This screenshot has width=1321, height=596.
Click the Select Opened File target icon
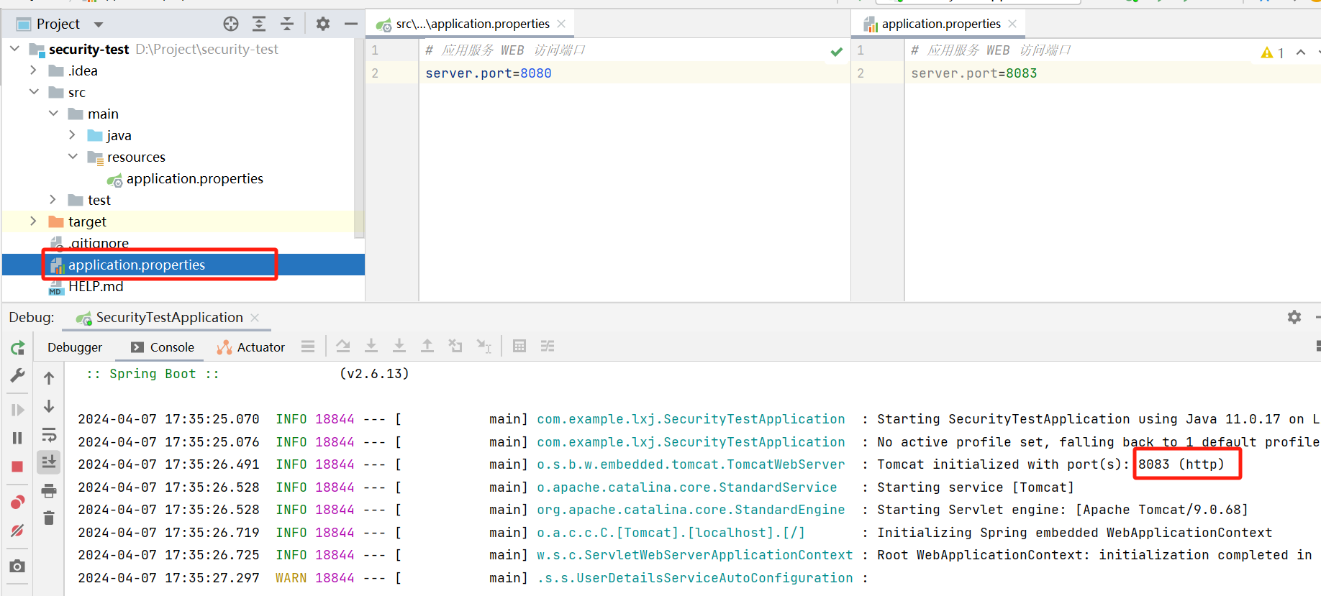231,24
